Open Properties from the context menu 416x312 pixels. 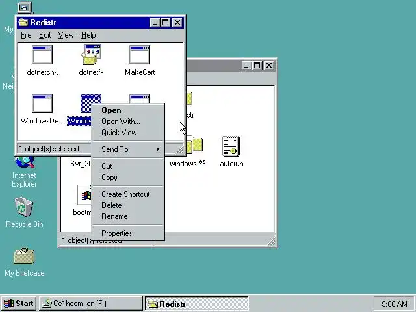(129, 233)
